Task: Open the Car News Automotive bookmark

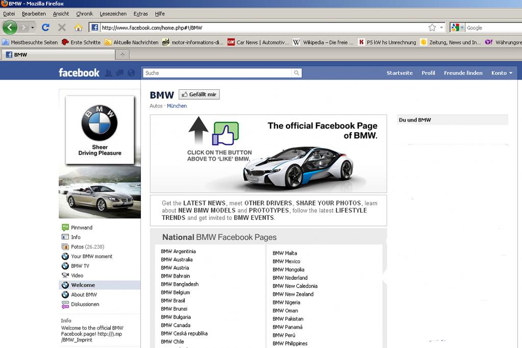Action: (x=258, y=42)
